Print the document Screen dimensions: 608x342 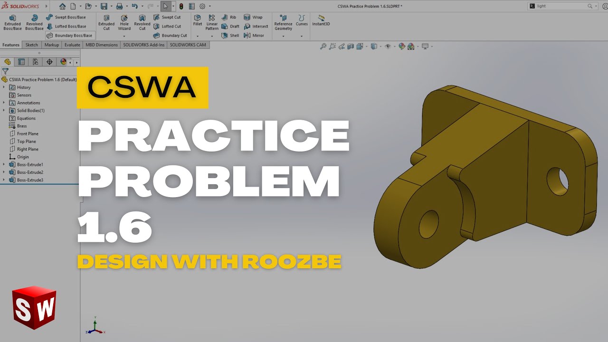(x=119, y=6)
